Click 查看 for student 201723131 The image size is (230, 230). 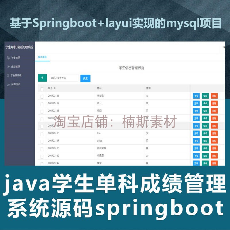196,96
